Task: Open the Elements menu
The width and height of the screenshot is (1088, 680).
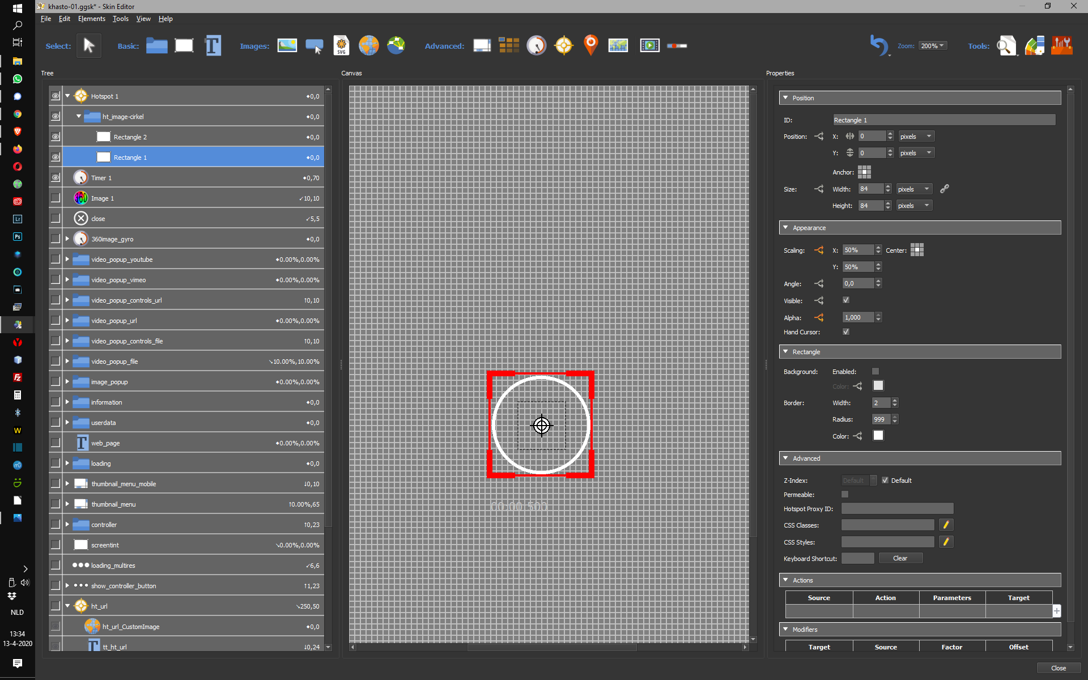Action: click(92, 18)
